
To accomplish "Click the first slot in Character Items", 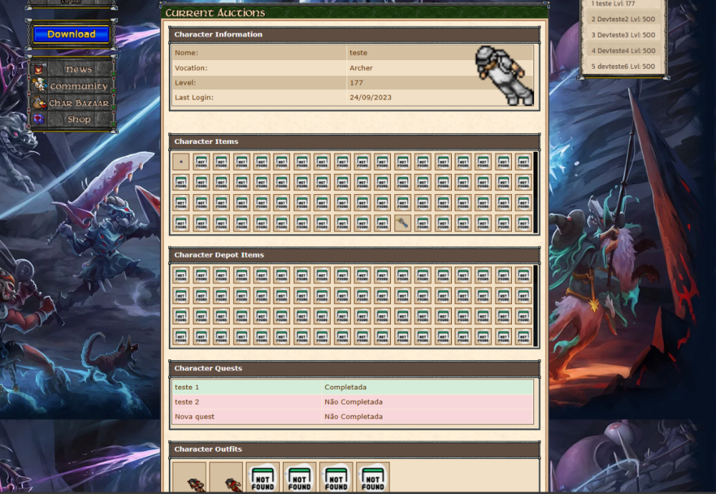I will tap(181, 162).
